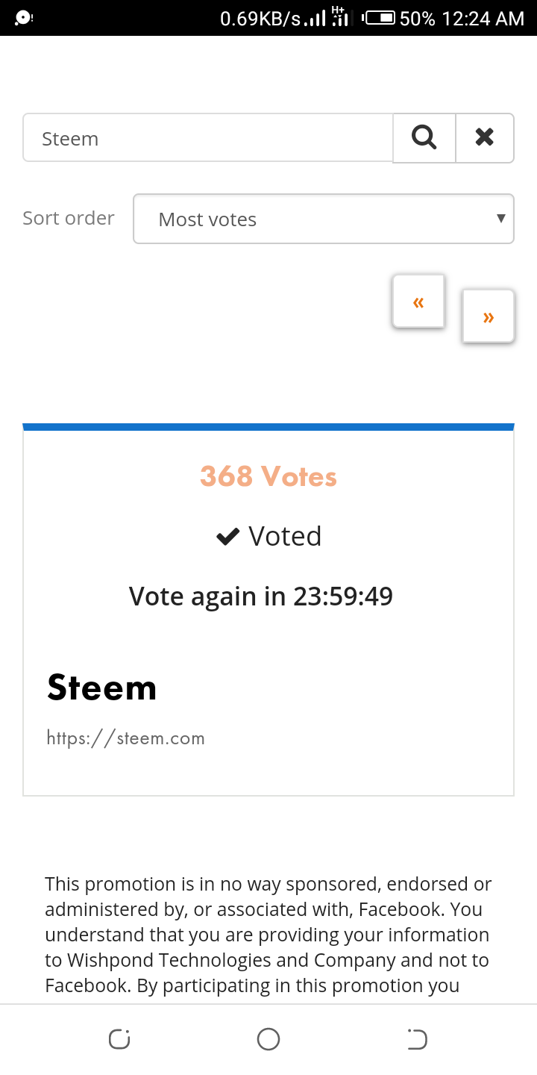This screenshot has height=1075, width=537.
Task: Click the Steem entry title
Action: (x=102, y=688)
